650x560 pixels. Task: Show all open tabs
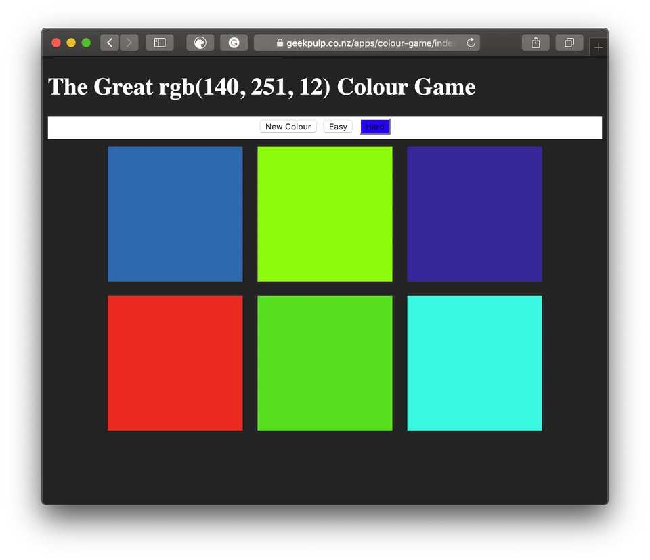pyautogui.click(x=569, y=42)
